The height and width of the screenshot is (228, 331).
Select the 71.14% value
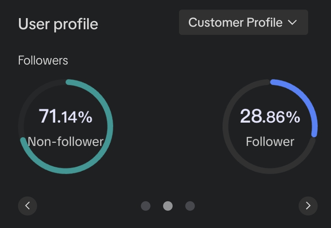coord(66,117)
